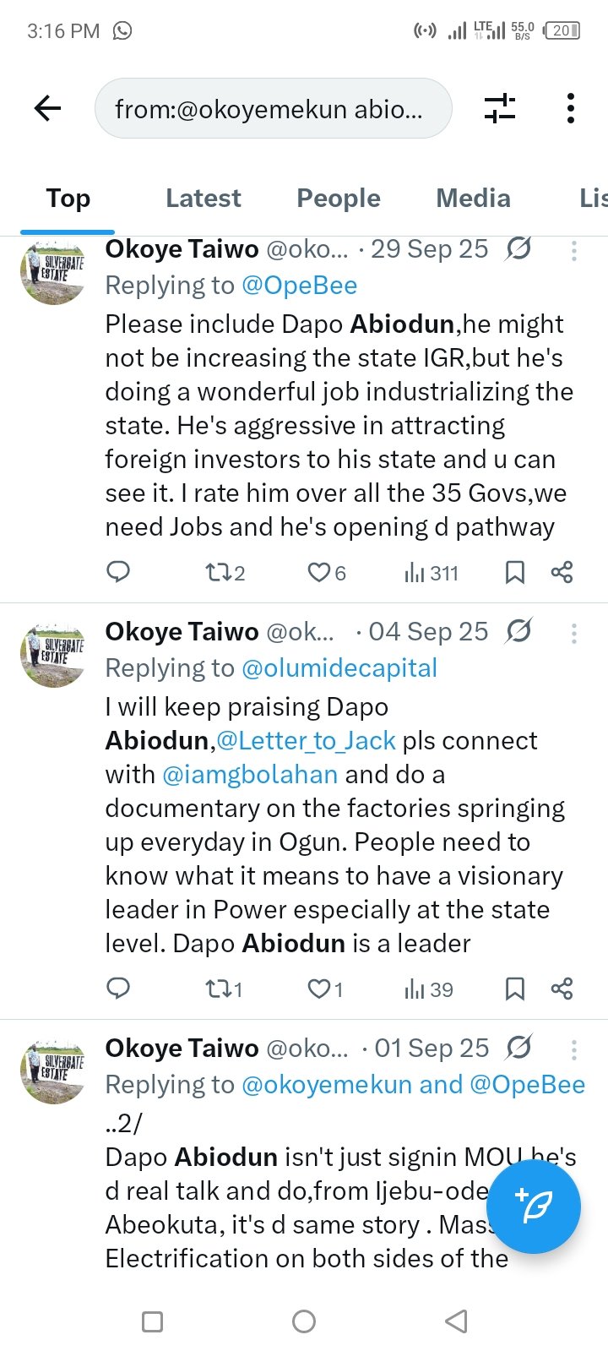Expand more options on 29 Sep tweet
608x1362 pixels.
(x=574, y=250)
